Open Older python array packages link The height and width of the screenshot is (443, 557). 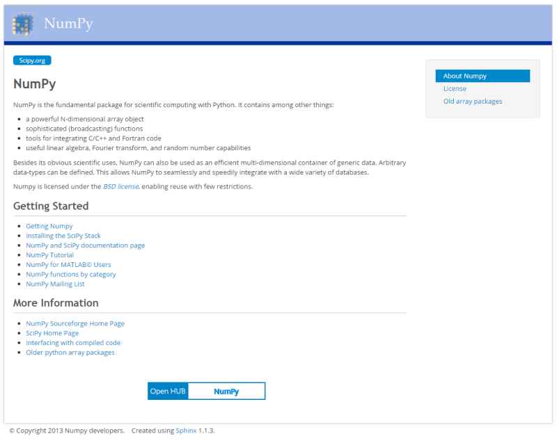point(70,352)
